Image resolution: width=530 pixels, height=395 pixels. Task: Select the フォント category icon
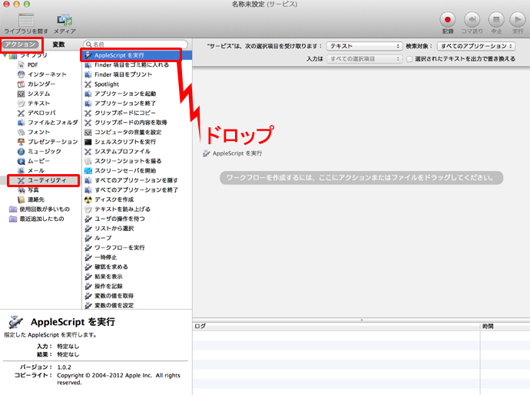click(x=21, y=132)
